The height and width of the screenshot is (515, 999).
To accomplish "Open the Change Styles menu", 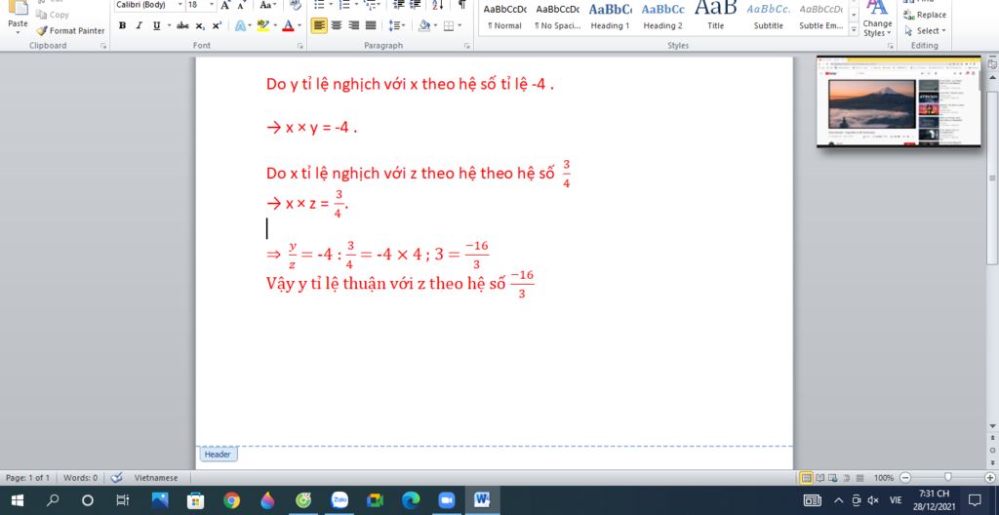I will pyautogui.click(x=877, y=20).
